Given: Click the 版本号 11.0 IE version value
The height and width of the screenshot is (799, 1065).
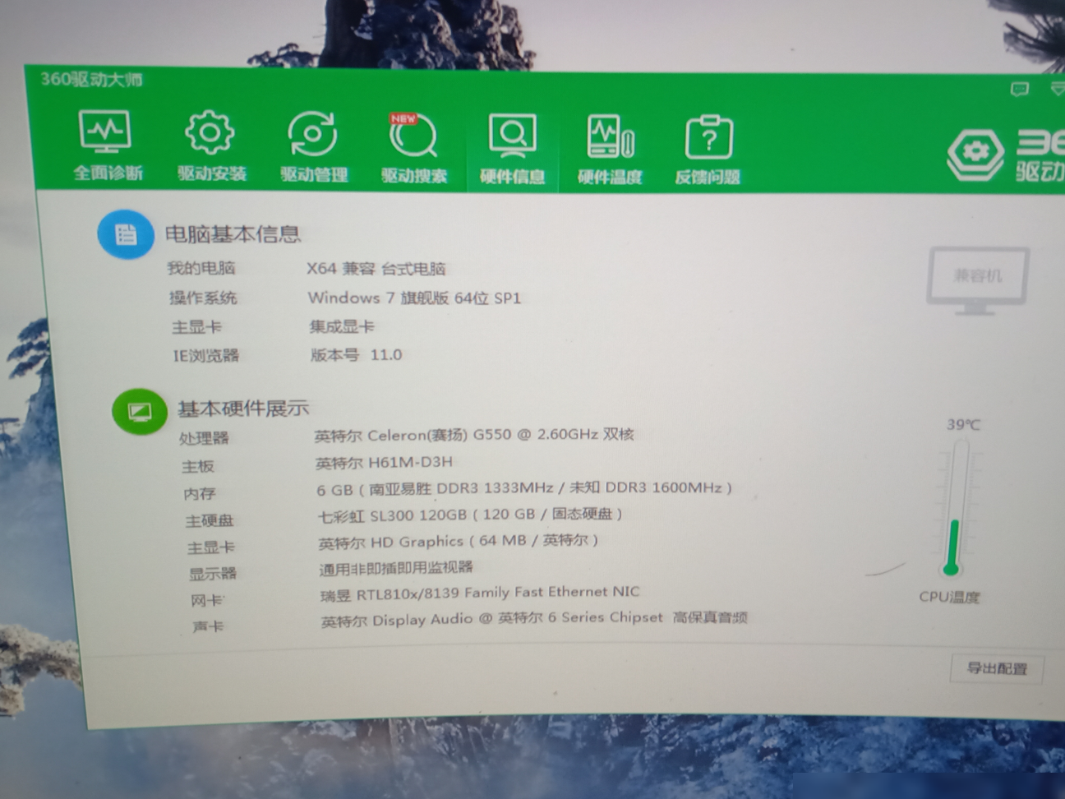Looking at the screenshot, I should 357,355.
